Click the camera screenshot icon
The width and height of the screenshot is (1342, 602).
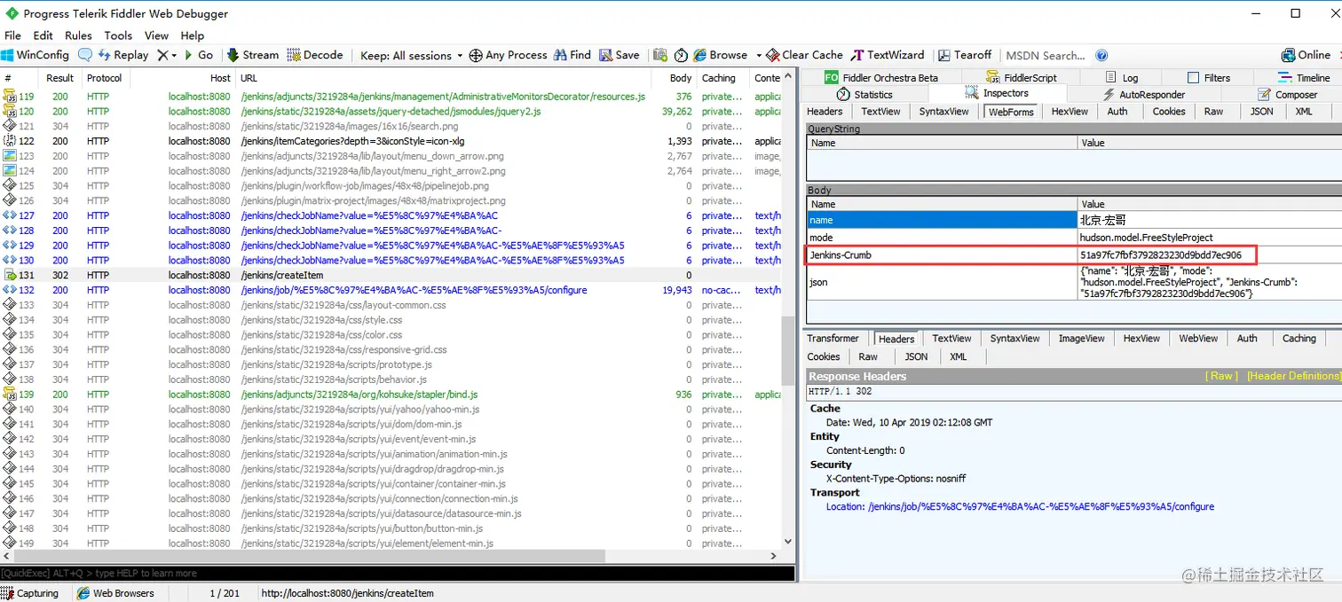pos(660,55)
